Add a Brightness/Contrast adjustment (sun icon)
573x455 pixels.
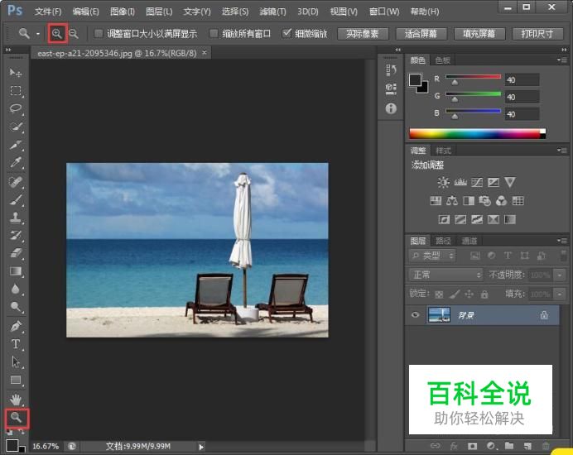coord(443,182)
